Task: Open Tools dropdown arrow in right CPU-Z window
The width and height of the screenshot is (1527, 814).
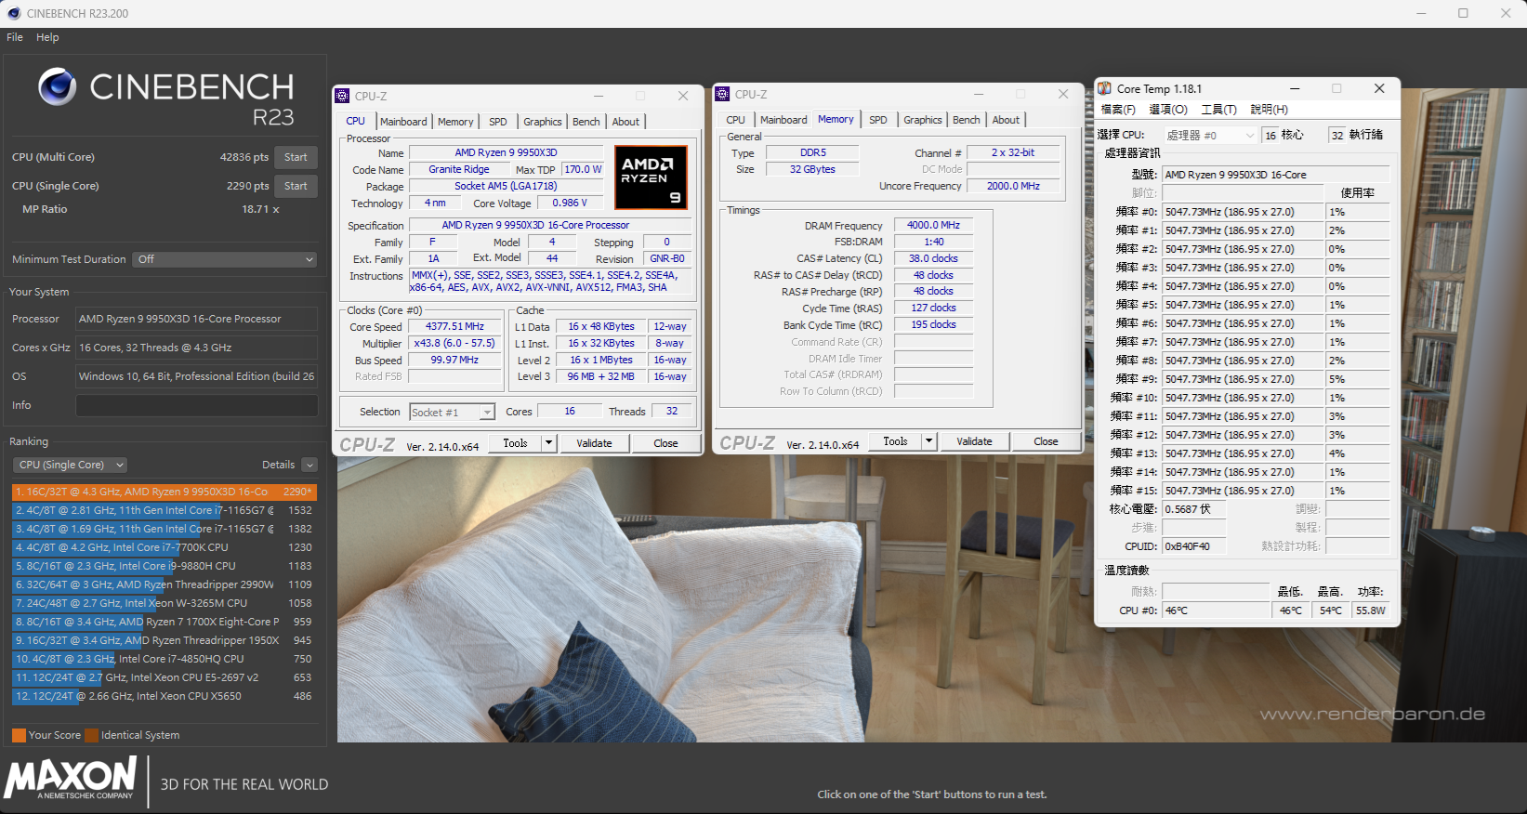Action: (x=929, y=441)
